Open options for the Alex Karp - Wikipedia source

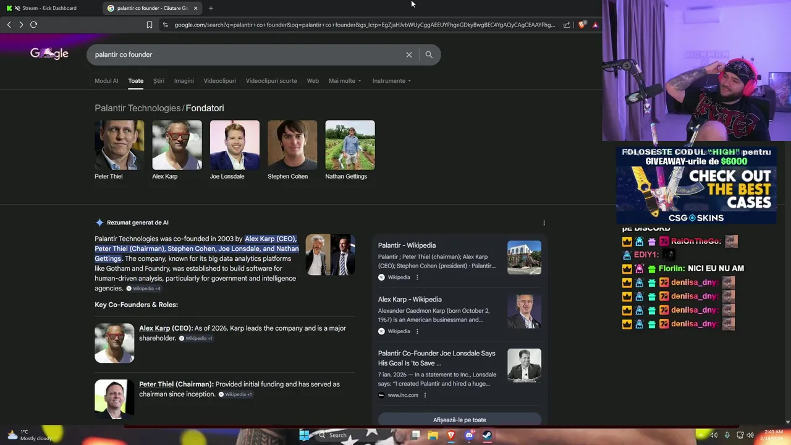pos(417,331)
